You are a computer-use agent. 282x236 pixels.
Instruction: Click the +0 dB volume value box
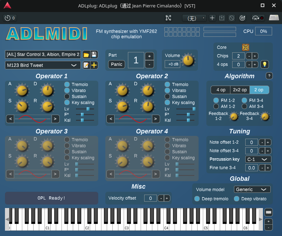[172, 64]
